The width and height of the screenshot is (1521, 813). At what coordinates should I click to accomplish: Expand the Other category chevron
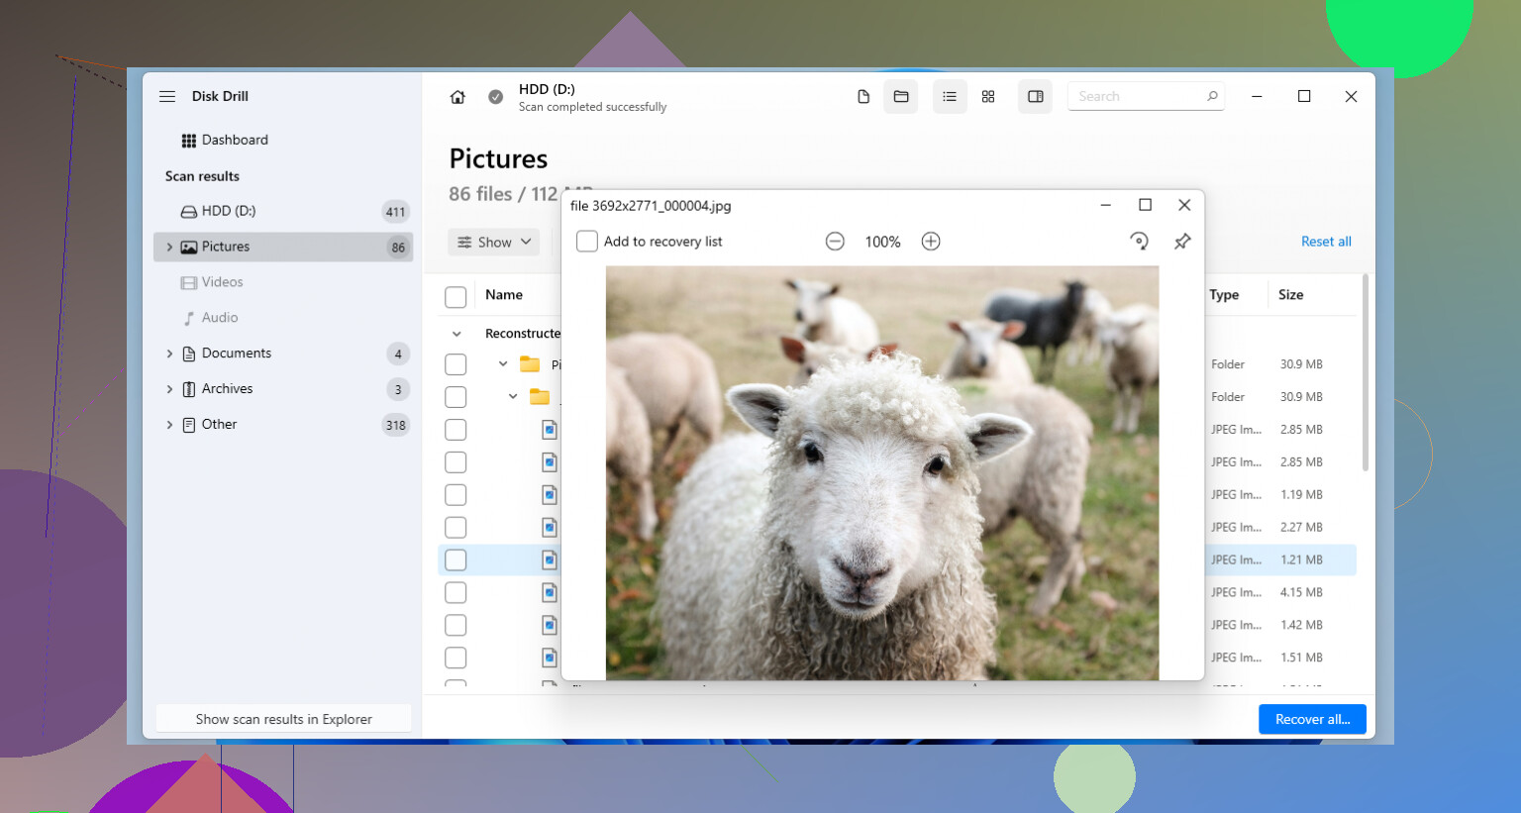(x=169, y=425)
